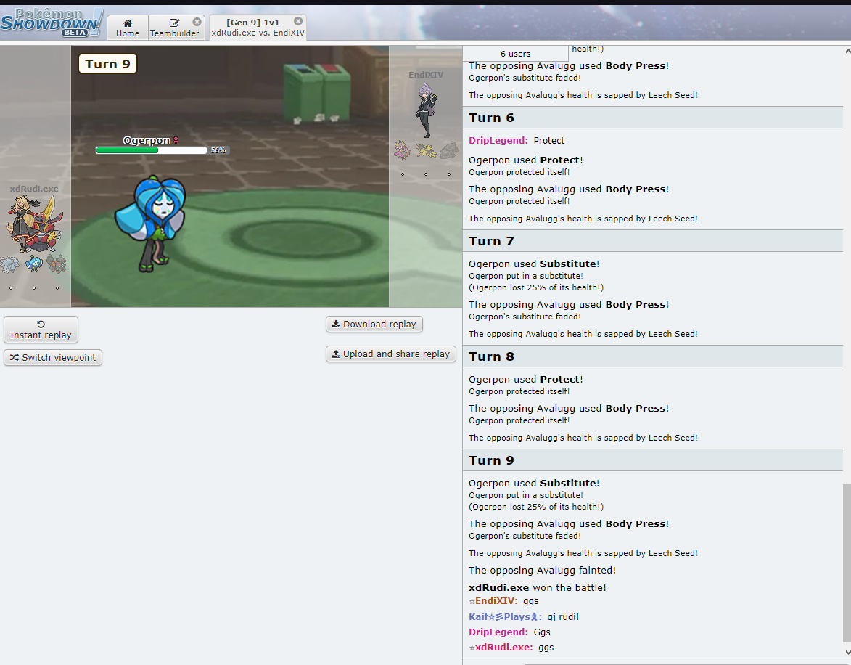Click the Turn 9 badge in the battle view

tap(107, 64)
